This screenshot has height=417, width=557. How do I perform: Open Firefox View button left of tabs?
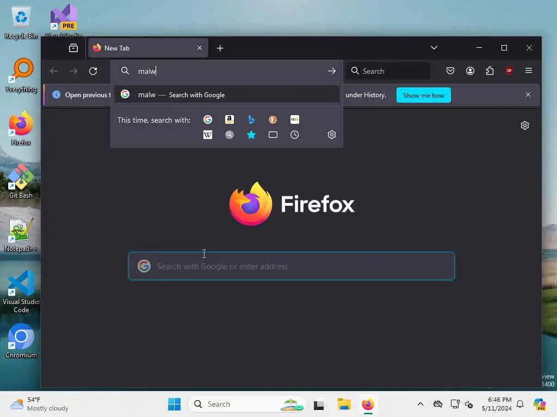click(x=73, y=48)
